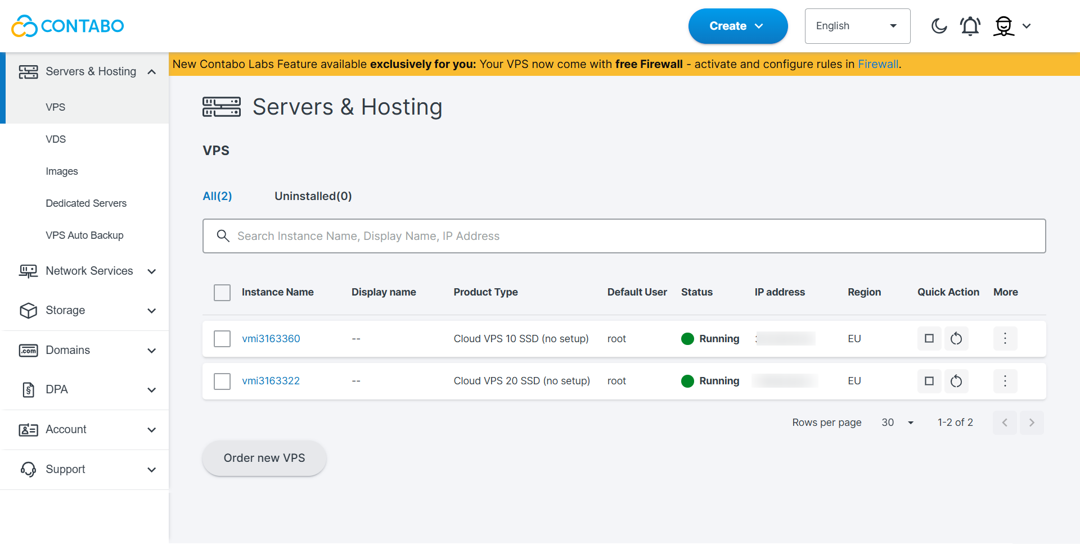Click the Instance Name column header
1080x545 pixels.
278,292
